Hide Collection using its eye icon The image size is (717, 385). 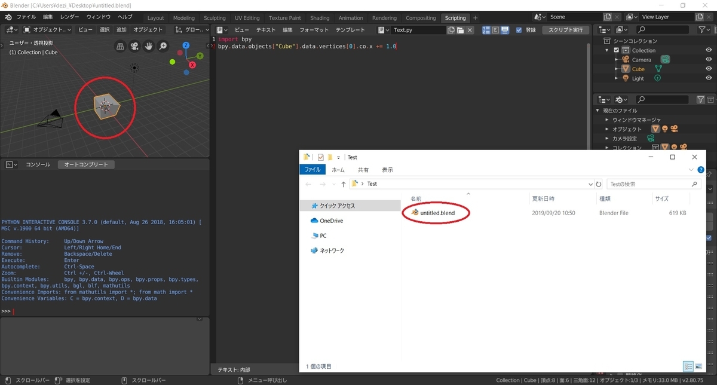click(709, 50)
